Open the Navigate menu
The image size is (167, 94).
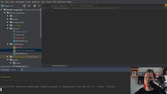click(20, 2)
